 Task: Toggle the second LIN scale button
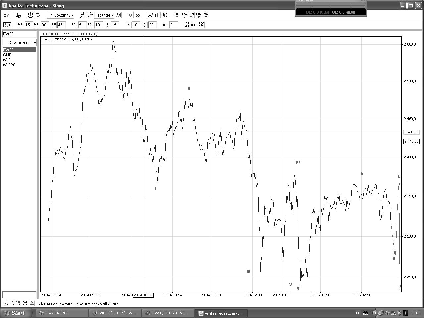pyautogui.click(x=199, y=15)
